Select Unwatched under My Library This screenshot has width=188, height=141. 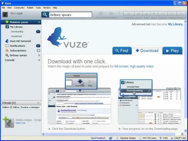[16, 36]
